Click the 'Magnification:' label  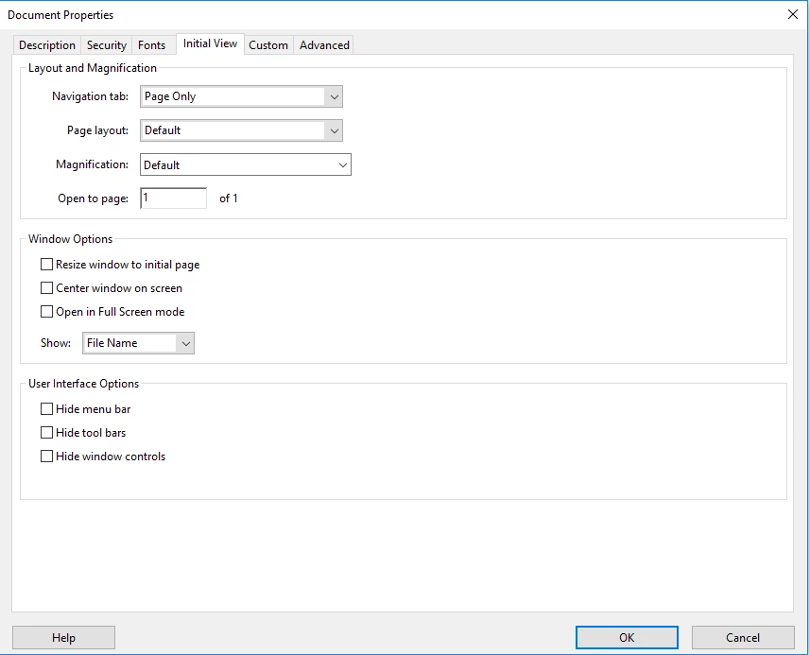[92, 164]
